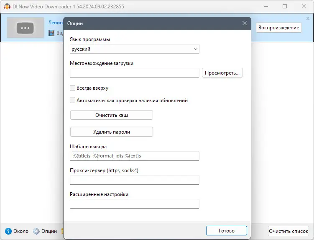Click the dropdown arrow next to русский
314x240 pixels.
pyautogui.click(x=195, y=49)
